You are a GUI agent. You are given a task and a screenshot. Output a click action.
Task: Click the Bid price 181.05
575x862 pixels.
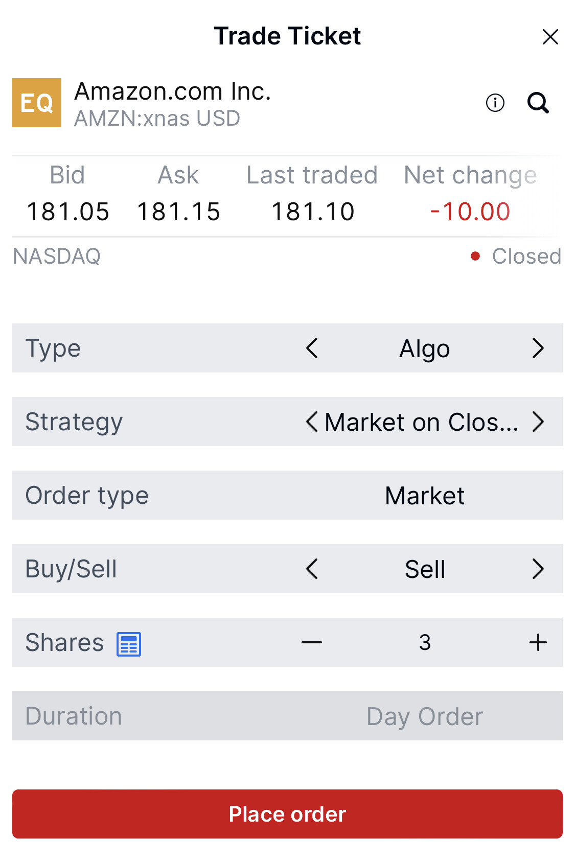pyautogui.click(x=68, y=212)
